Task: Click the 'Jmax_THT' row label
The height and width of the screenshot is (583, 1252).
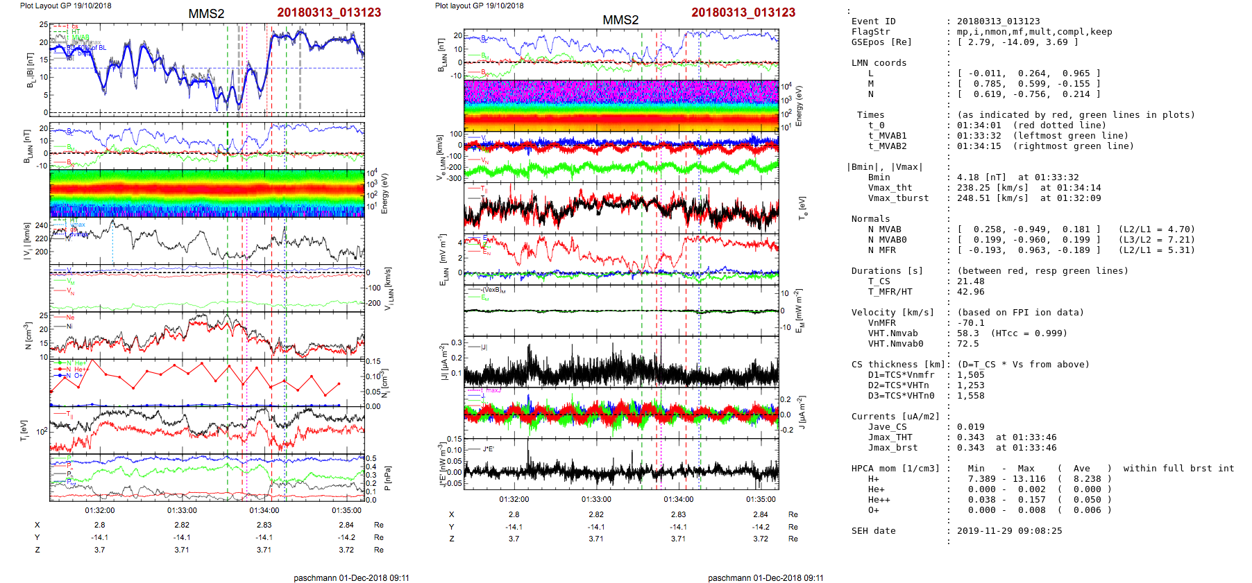Action: coord(890,437)
